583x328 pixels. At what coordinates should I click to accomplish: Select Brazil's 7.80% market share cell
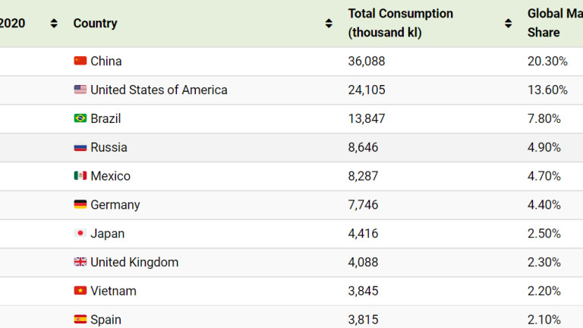pos(544,118)
